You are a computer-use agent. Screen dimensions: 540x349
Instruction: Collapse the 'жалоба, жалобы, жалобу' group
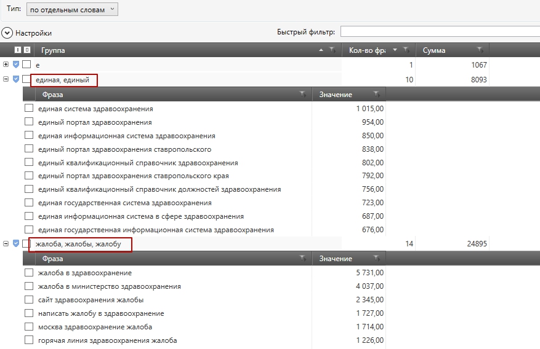coord(6,244)
